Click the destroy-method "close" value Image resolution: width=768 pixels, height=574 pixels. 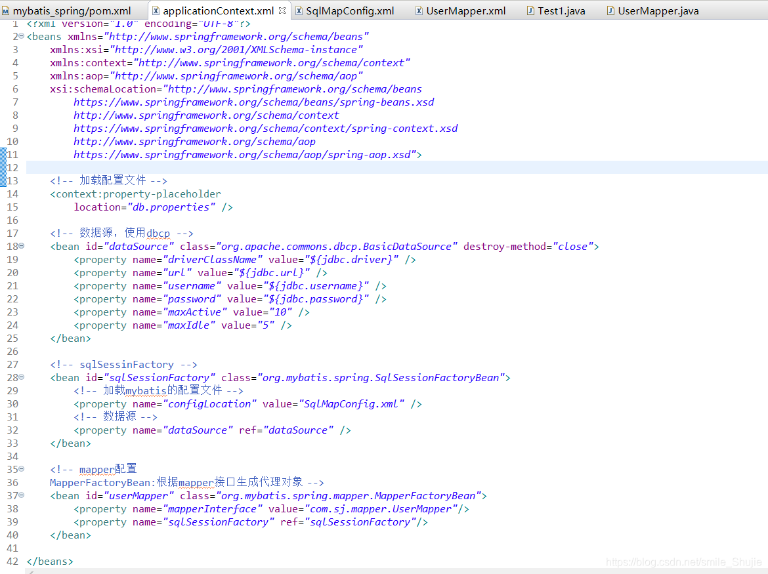tap(572, 247)
